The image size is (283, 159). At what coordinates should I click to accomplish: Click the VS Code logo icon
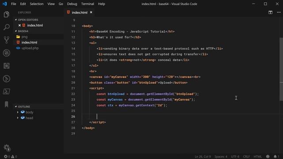(4, 4)
